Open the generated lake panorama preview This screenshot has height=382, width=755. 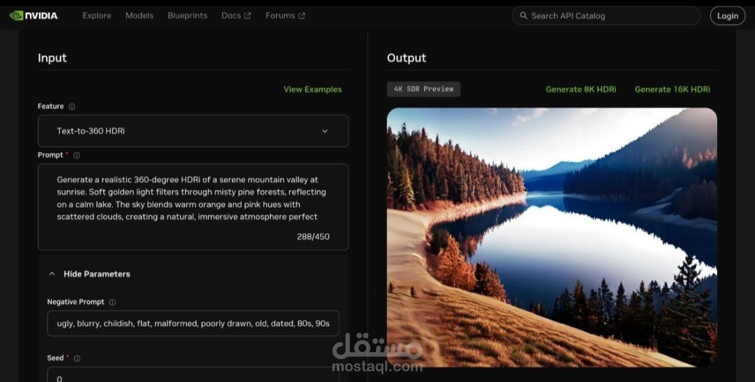552,237
